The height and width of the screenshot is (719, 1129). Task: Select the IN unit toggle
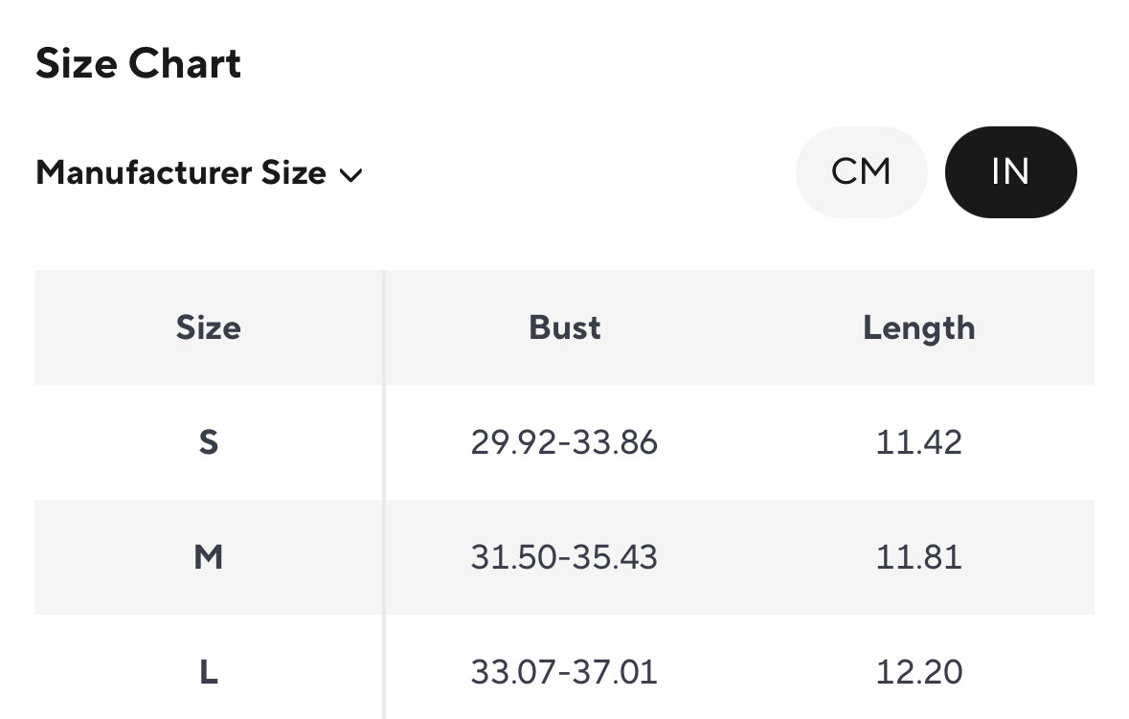(x=1010, y=172)
